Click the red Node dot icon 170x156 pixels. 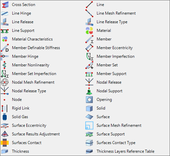[4, 100]
